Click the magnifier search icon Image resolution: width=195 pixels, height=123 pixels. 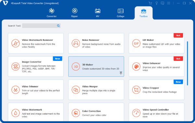click(58, 26)
